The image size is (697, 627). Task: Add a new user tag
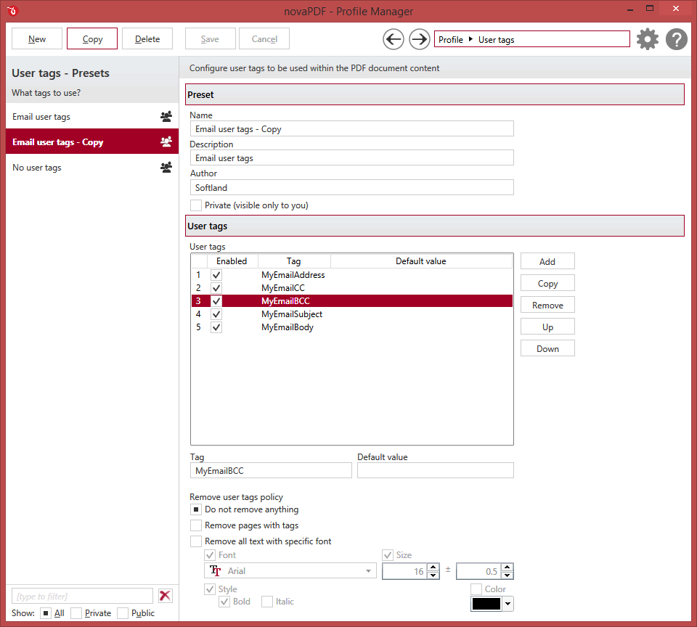(x=547, y=261)
